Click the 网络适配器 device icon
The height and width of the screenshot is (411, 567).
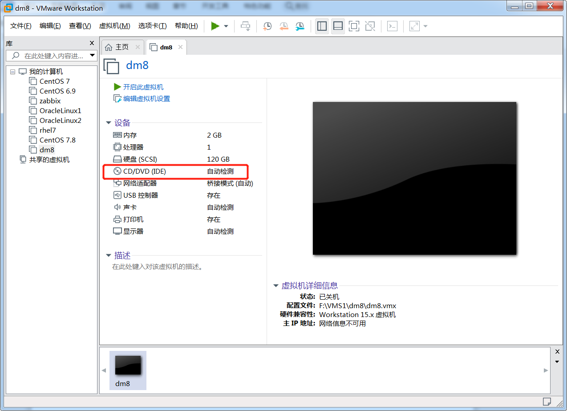117,183
